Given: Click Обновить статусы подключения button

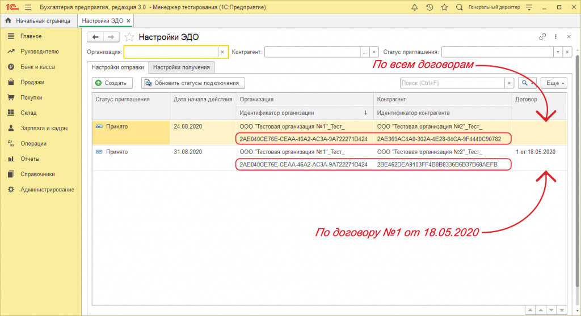Looking at the screenshot, I should coord(193,83).
